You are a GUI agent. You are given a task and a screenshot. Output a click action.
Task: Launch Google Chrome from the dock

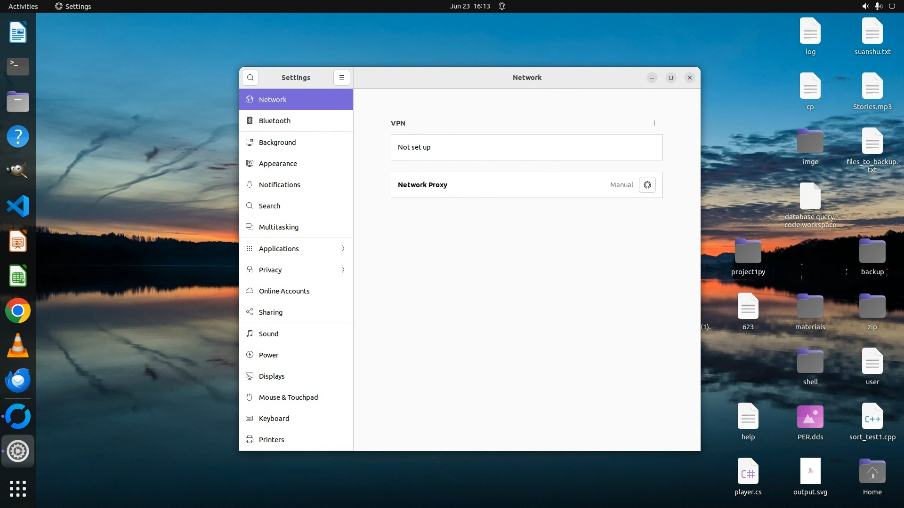click(18, 311)
